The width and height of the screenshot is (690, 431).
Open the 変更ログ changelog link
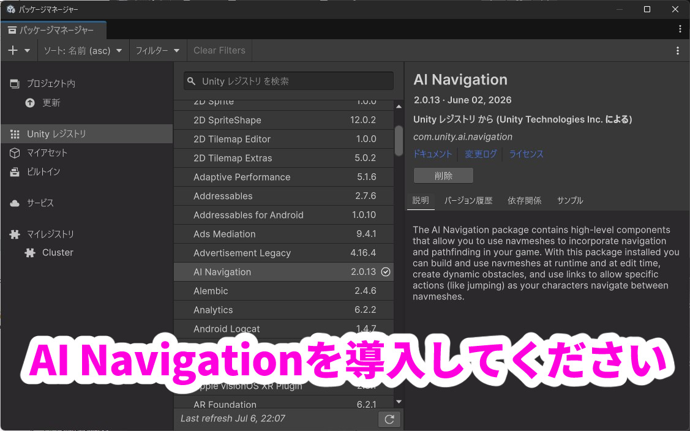click(x=481, y=154)
